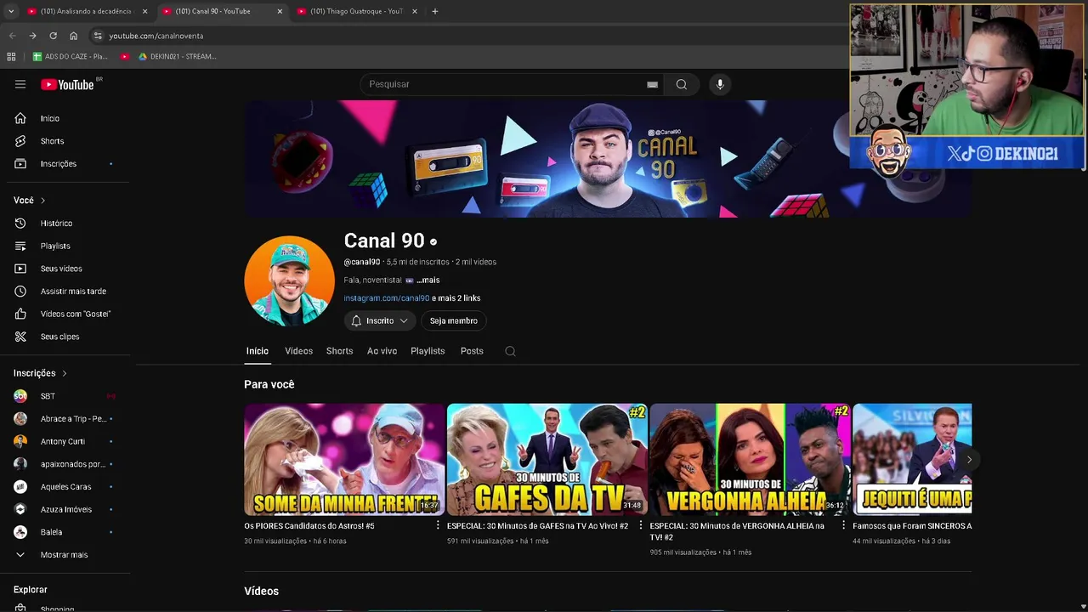Open browser tab list dropdown
Image resolution: width=1088 pixels, height=612 pixels.
point(11,11)
